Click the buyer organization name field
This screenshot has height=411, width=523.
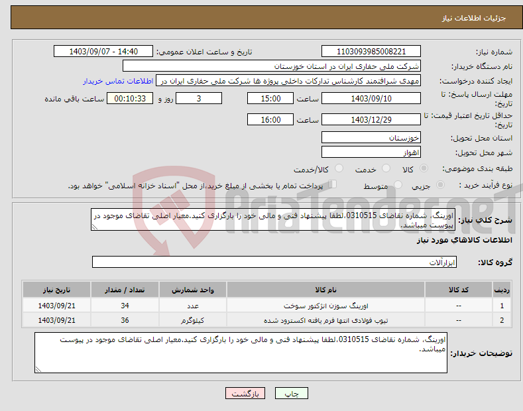pos(272,66)
